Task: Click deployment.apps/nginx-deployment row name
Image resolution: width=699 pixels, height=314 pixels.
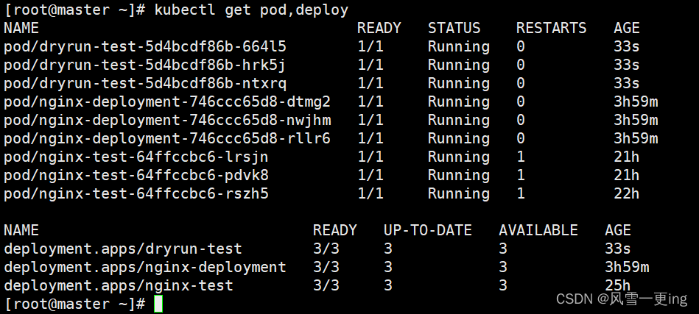Action: (x=145, y=267)
